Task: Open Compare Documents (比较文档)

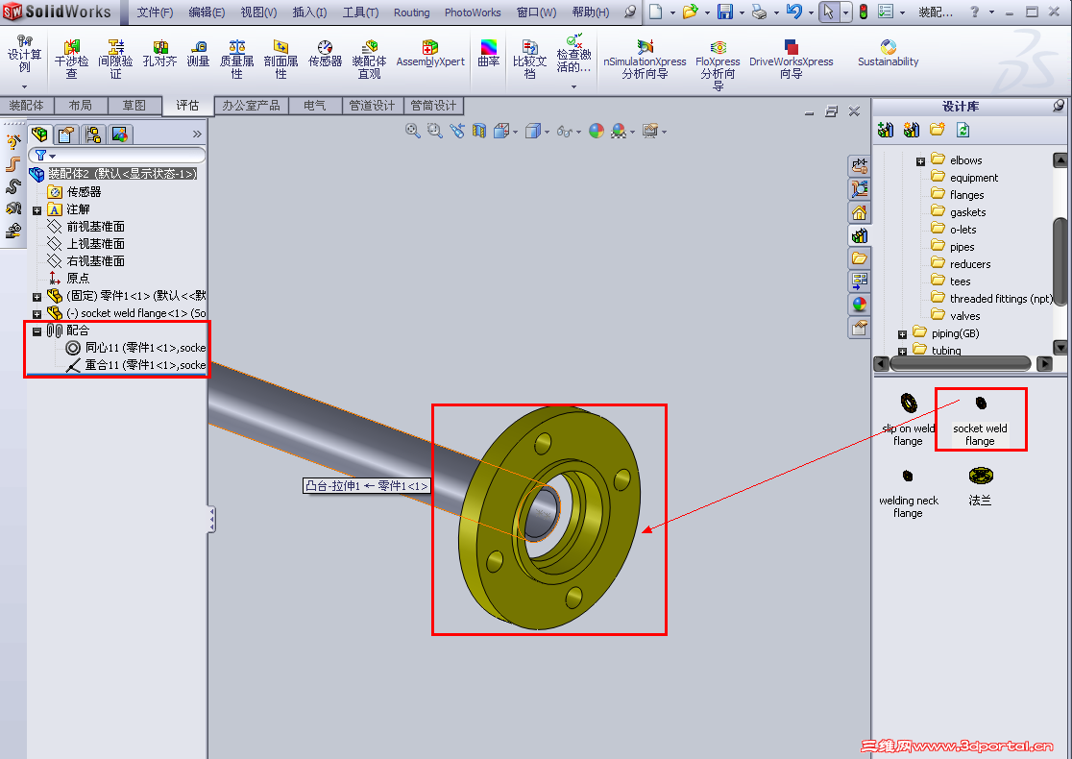Action: tap(530, 60)
